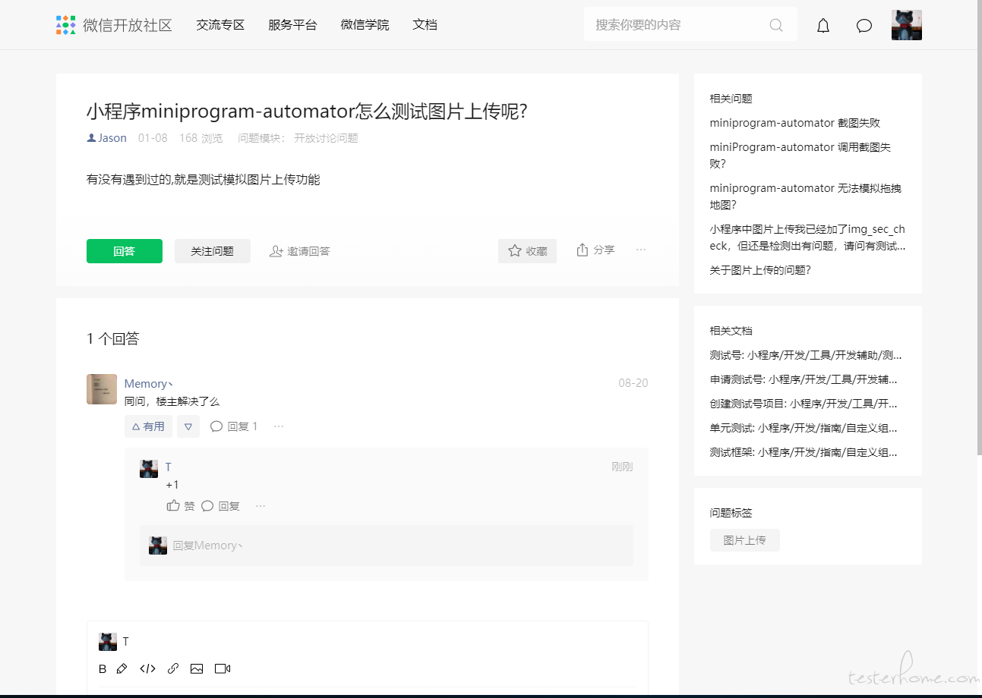Open related question 关于图片上传的问题
Image resolution: width=982 pixels, height=698 pixels.
[x=760, y=270]
